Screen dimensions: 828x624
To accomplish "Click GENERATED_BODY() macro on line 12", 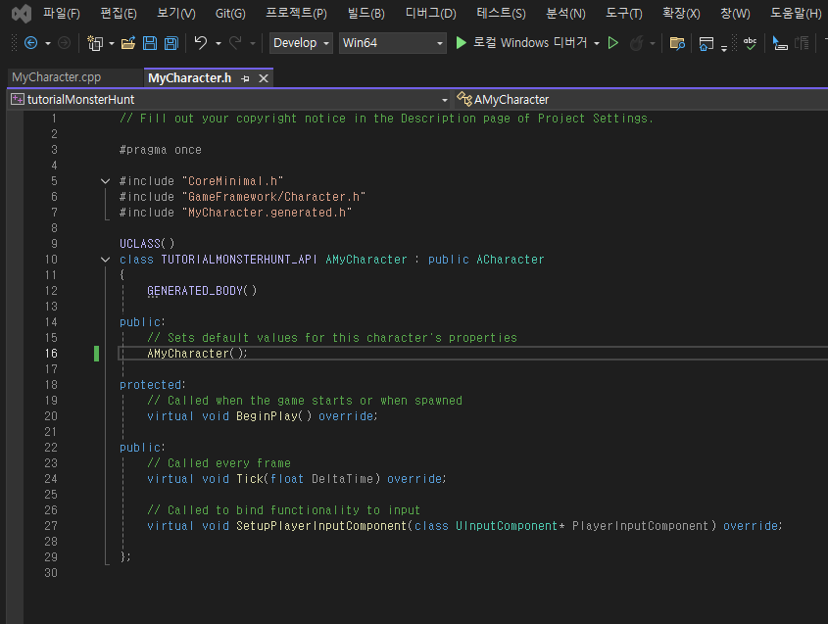I will pos(202,291).
